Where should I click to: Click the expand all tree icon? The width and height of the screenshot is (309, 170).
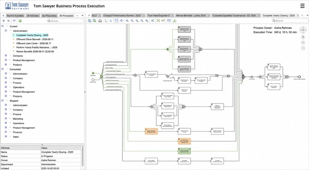click(3, 21)
